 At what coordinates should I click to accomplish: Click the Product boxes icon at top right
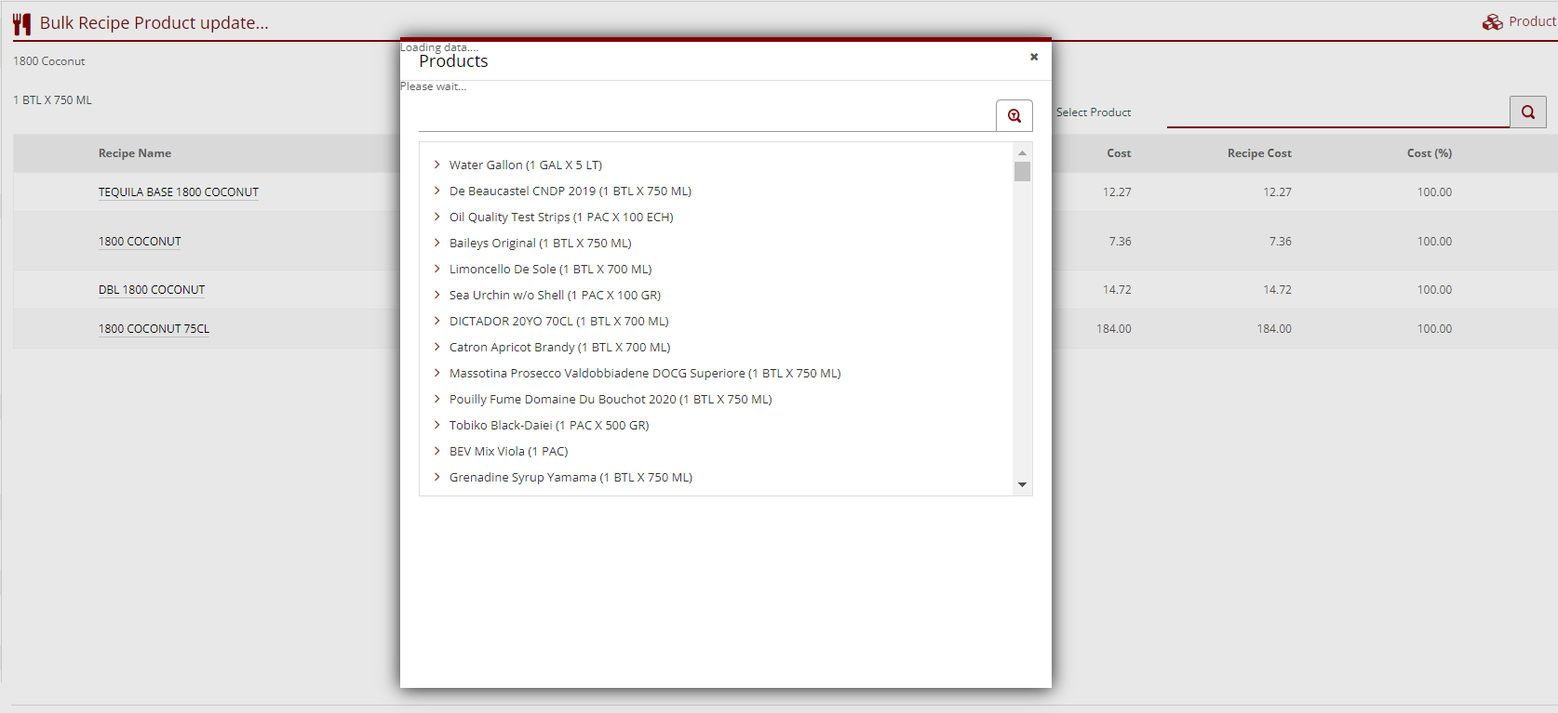click(1493, 21)
